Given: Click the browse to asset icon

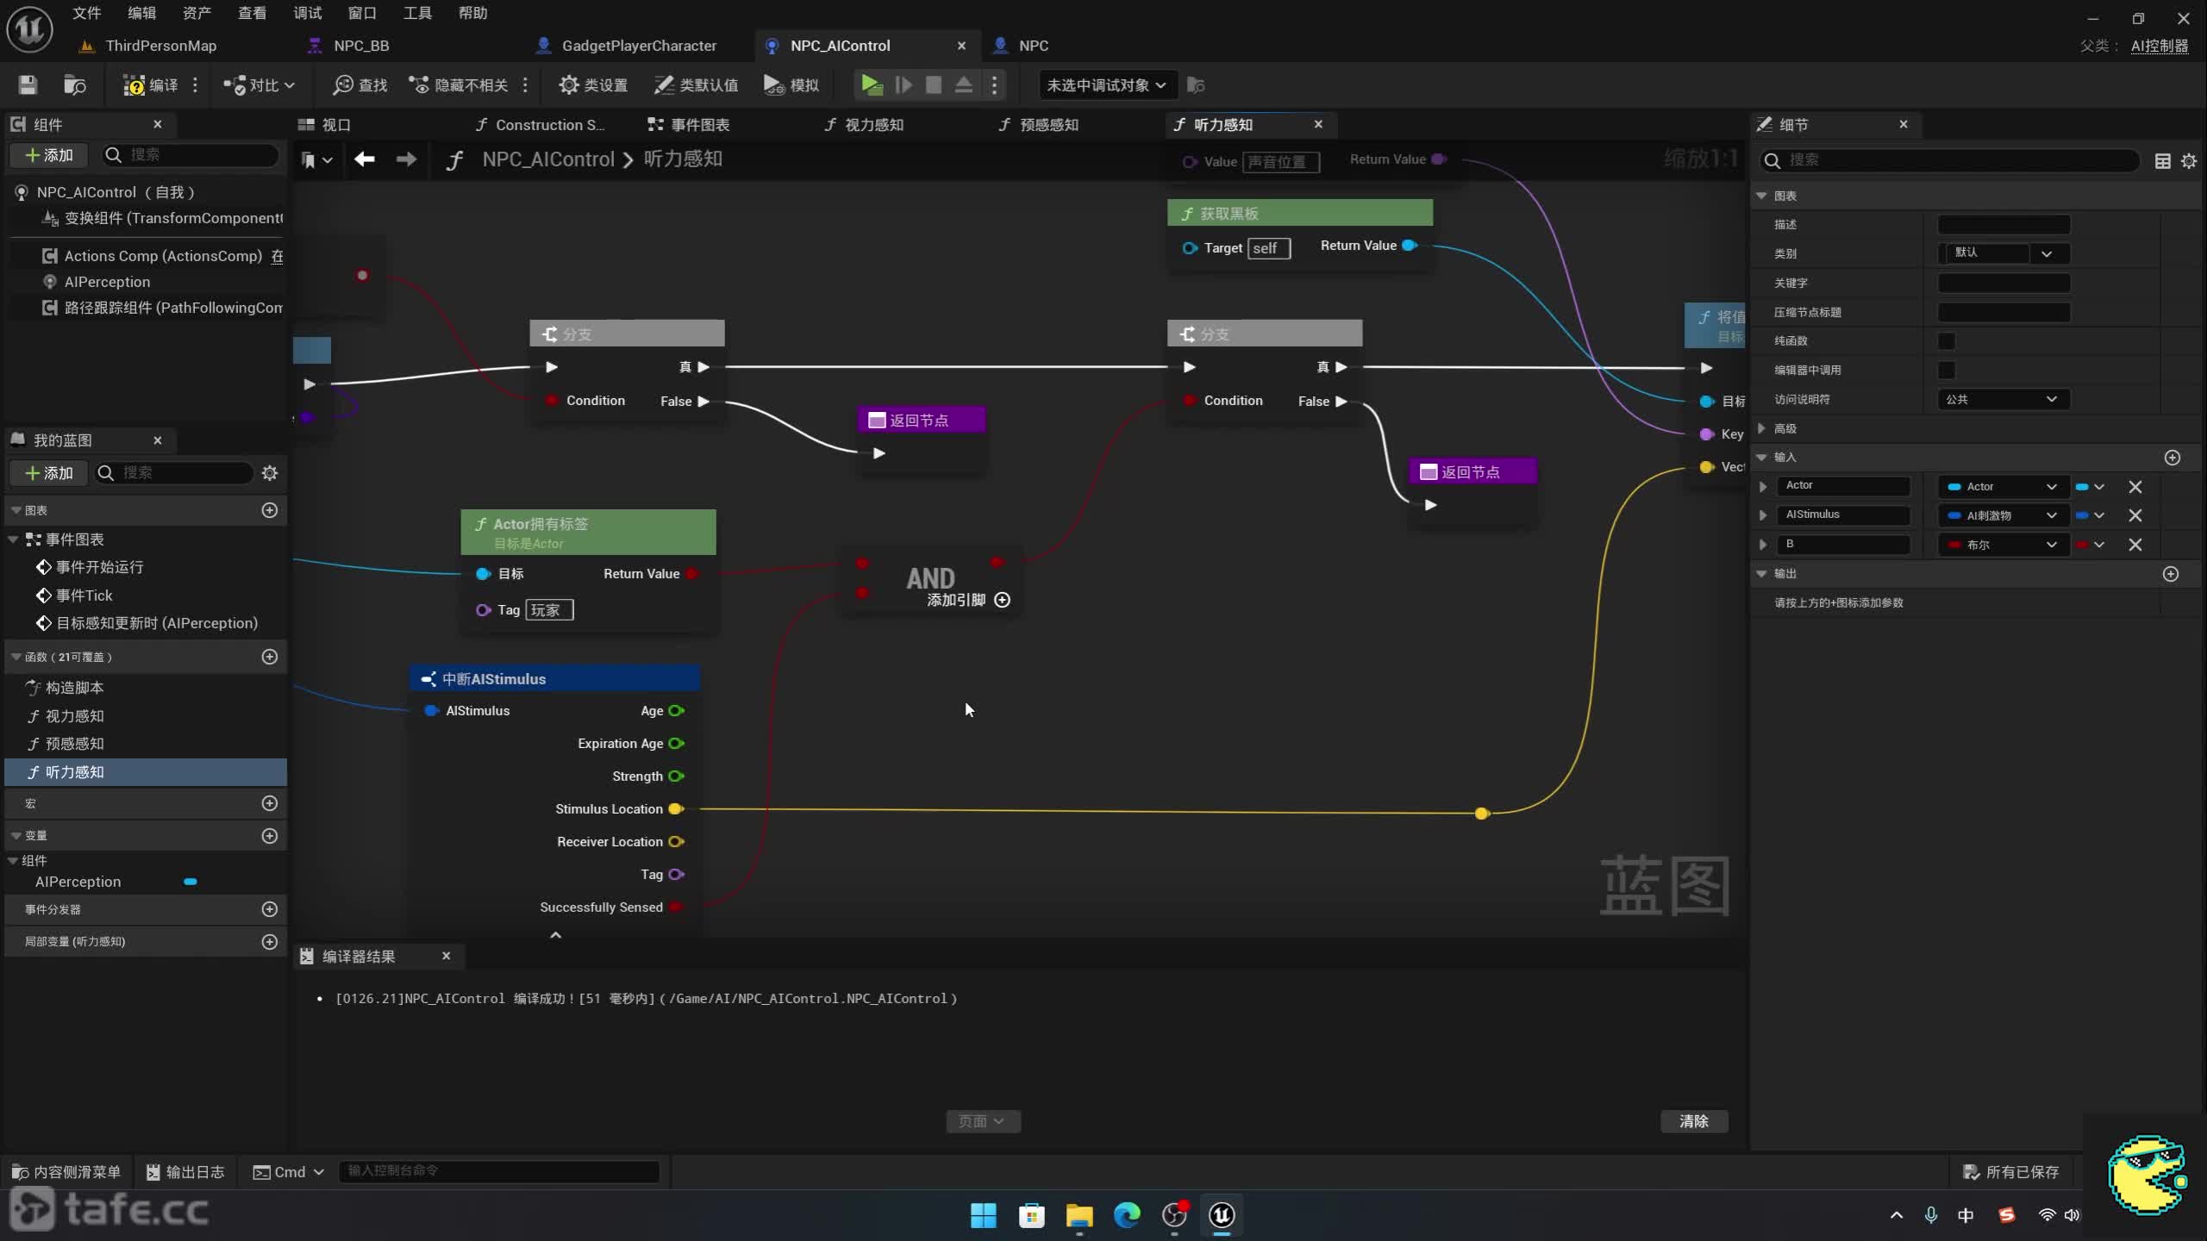Looking at the screenshot, I should coord(75,84).
